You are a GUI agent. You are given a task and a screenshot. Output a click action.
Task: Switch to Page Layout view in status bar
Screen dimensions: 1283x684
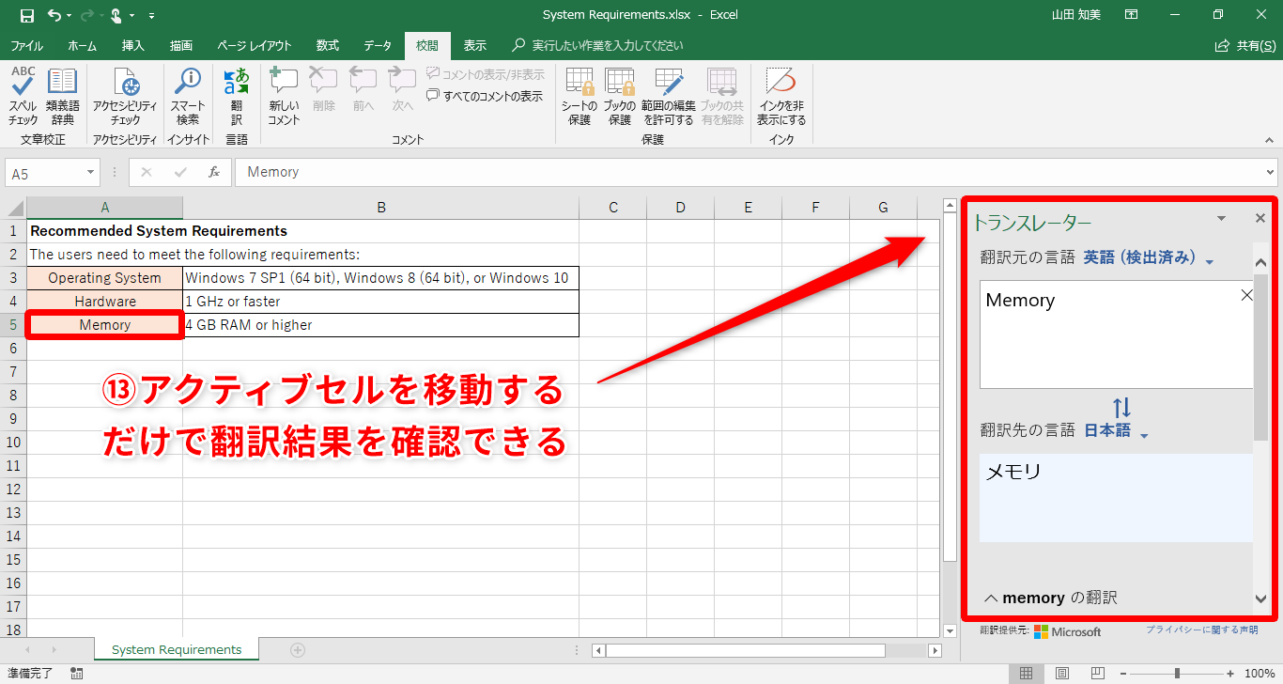1061,674
